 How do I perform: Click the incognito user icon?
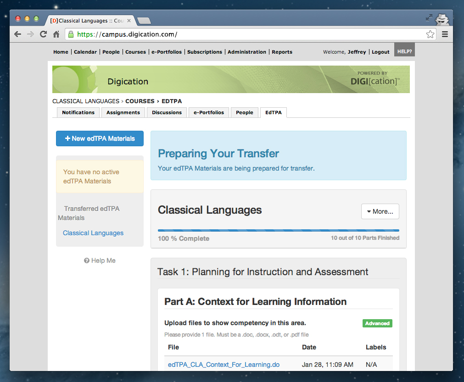pos(442,19)
